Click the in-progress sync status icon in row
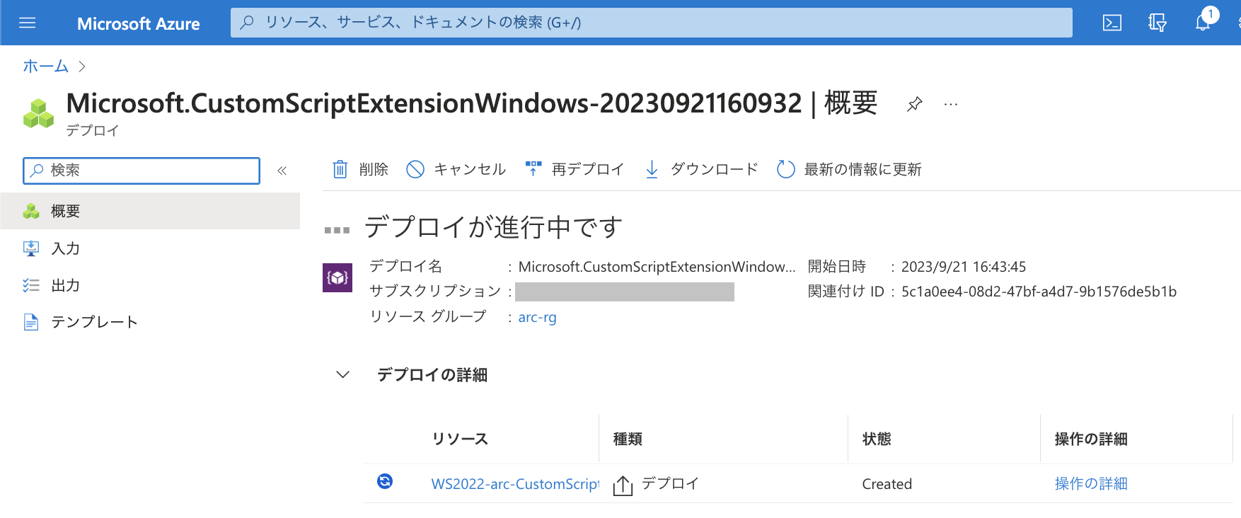 tap(385, 481)
